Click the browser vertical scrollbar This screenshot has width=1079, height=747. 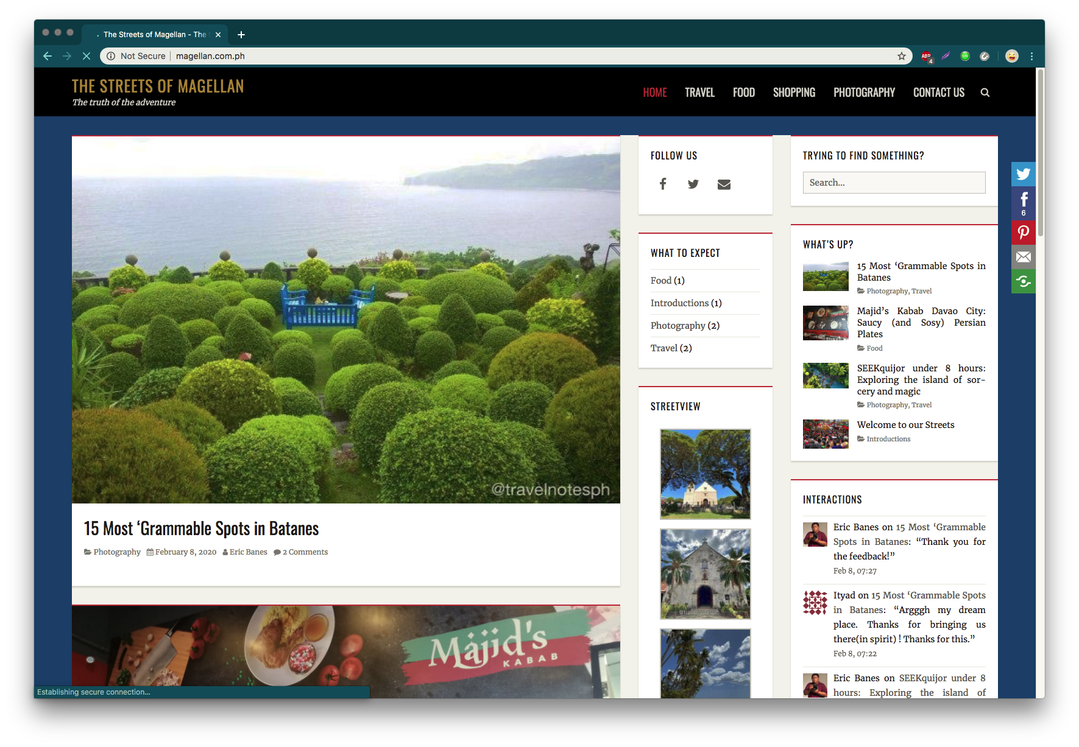pos(1040,152)
